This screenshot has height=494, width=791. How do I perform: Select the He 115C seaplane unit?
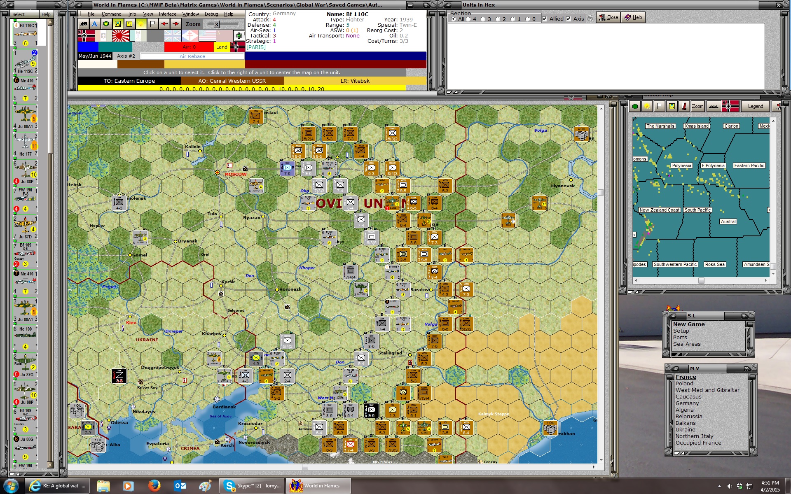[25, 62]
